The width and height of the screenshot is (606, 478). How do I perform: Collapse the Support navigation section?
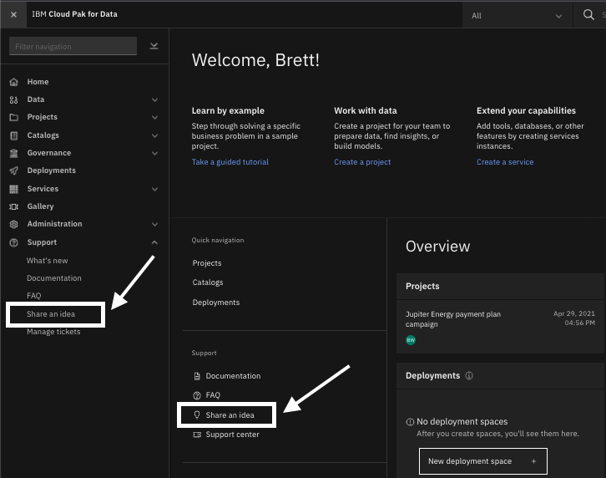tap(154, 242)
